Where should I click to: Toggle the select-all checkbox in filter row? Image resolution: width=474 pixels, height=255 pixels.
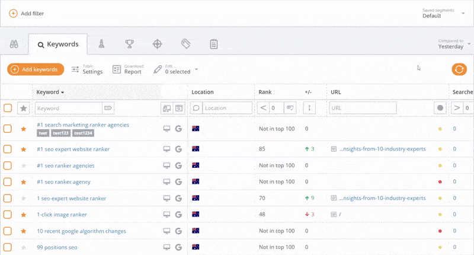pos(8,108)
